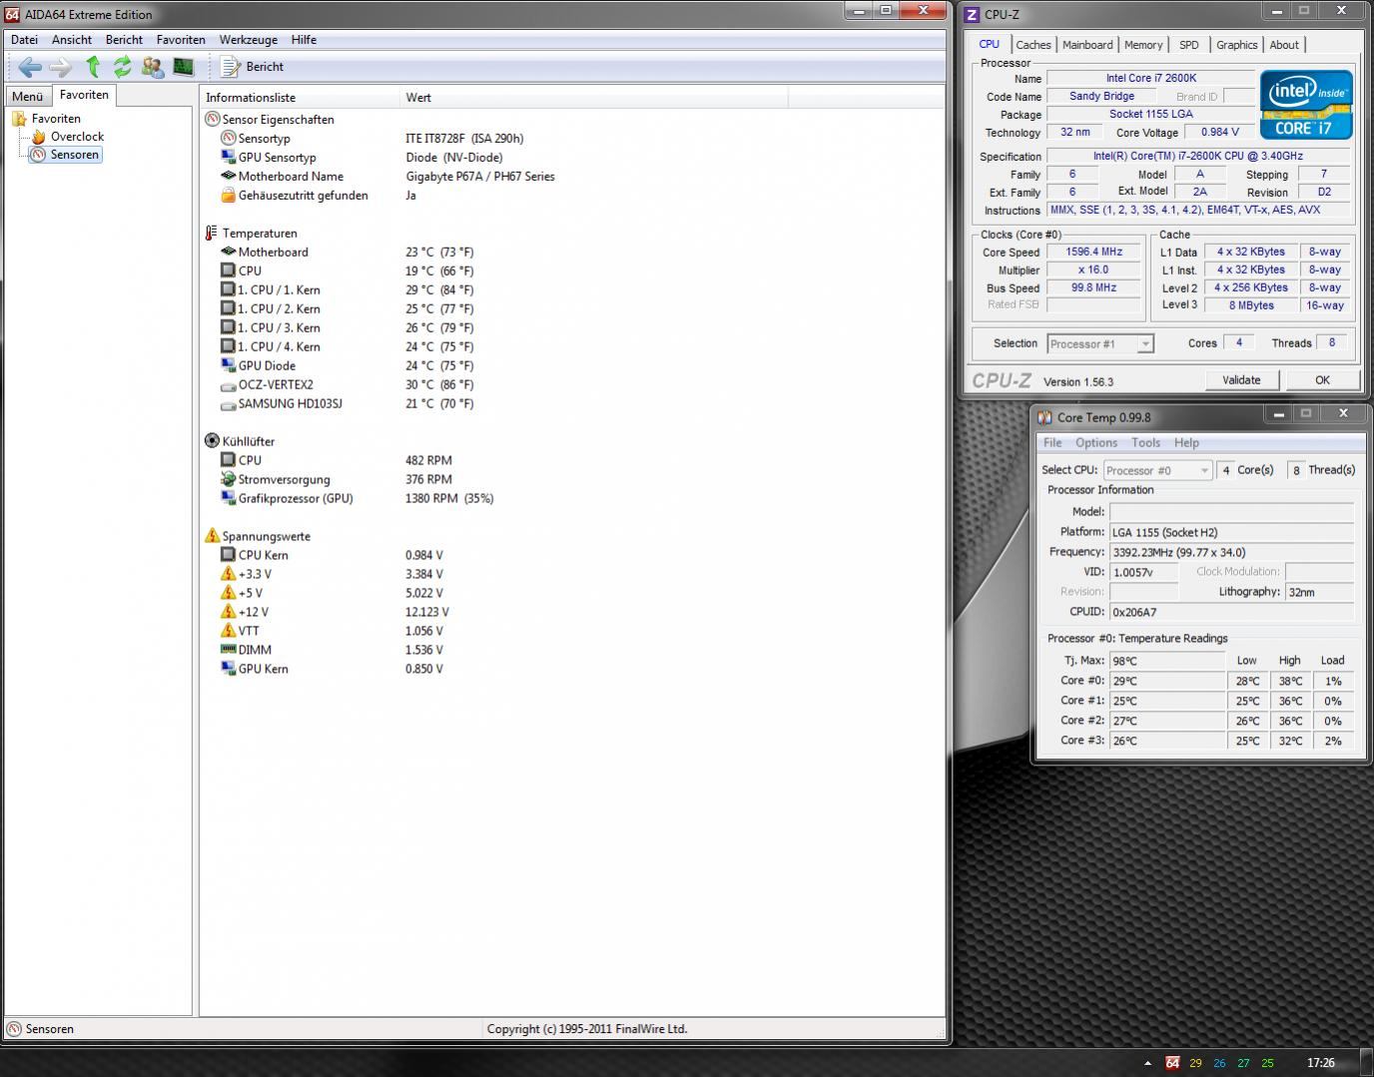Click the GPU Sensortyp monitor icon

pos(228,157)
